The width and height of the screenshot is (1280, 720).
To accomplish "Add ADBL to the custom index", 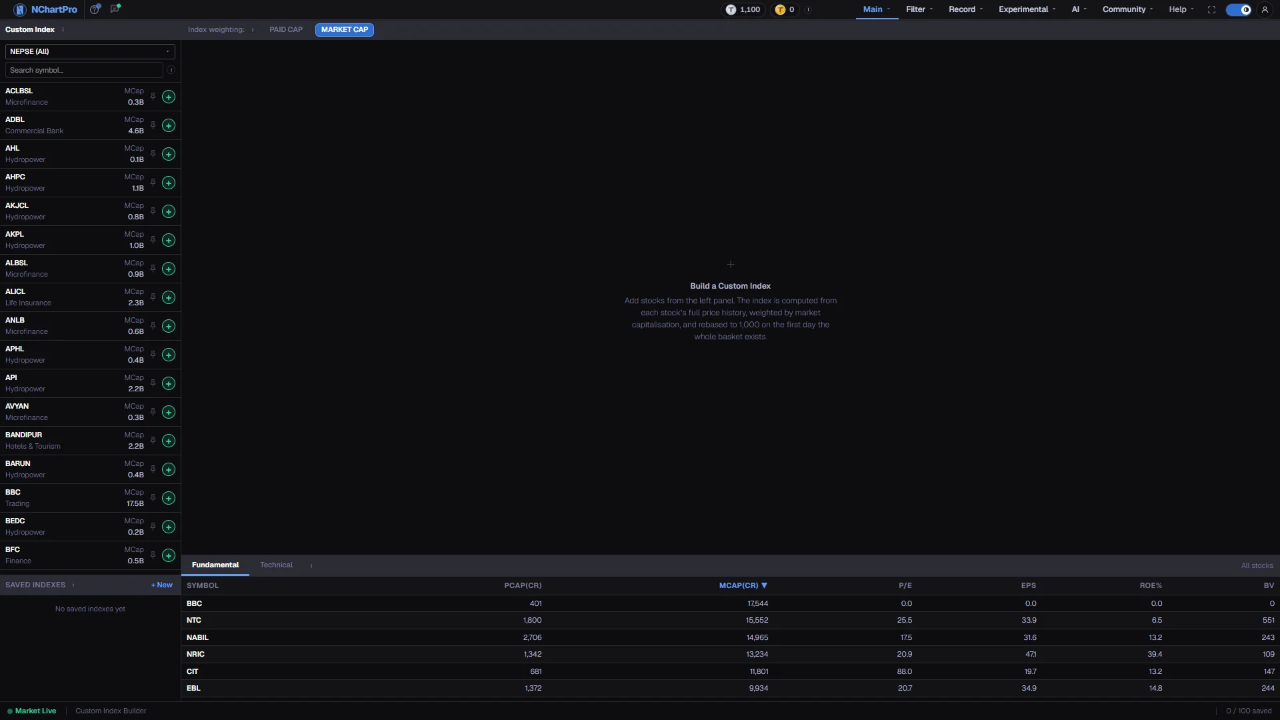I will (169, 125).
